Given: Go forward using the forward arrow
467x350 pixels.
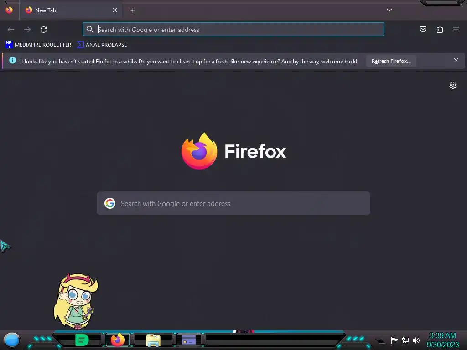Looking at the screenshot, I should (x=27, y=30).
